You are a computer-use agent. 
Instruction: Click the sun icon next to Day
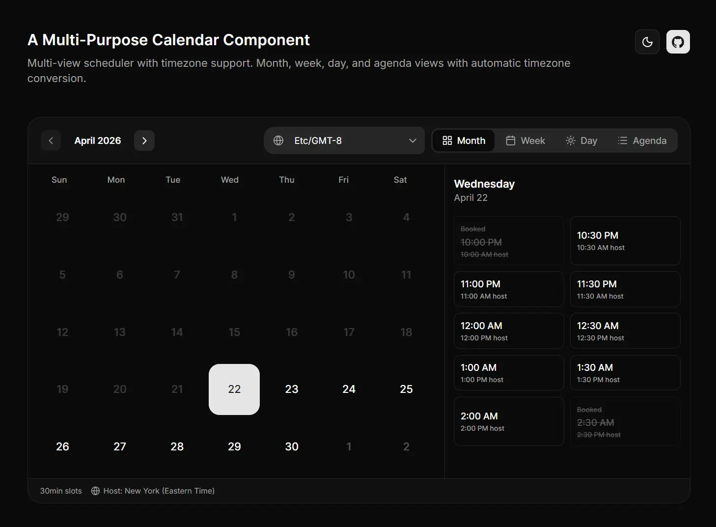(570, 140)
